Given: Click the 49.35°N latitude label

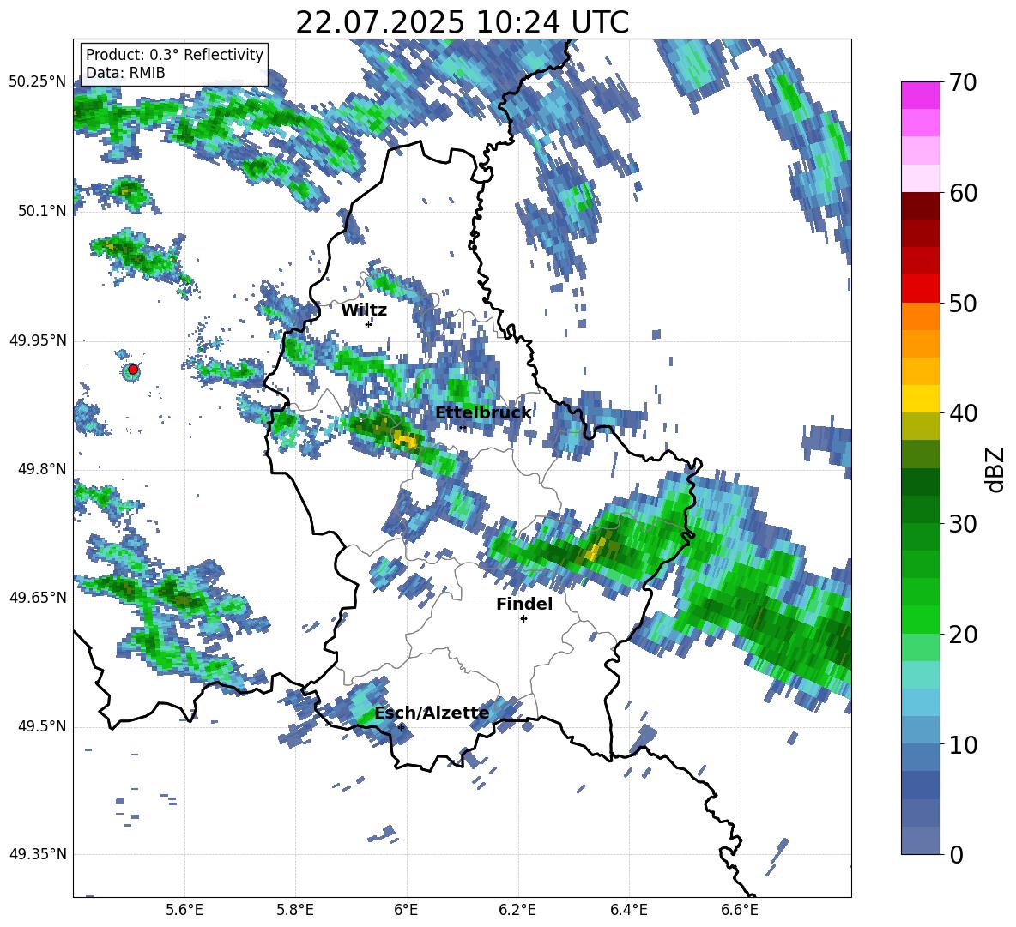Looking at the screenshot, I should [x=38, y=854].
